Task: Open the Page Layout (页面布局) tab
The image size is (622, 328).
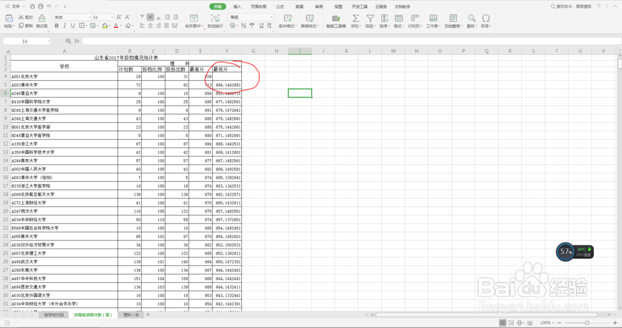Action: [x=259, y=7]
